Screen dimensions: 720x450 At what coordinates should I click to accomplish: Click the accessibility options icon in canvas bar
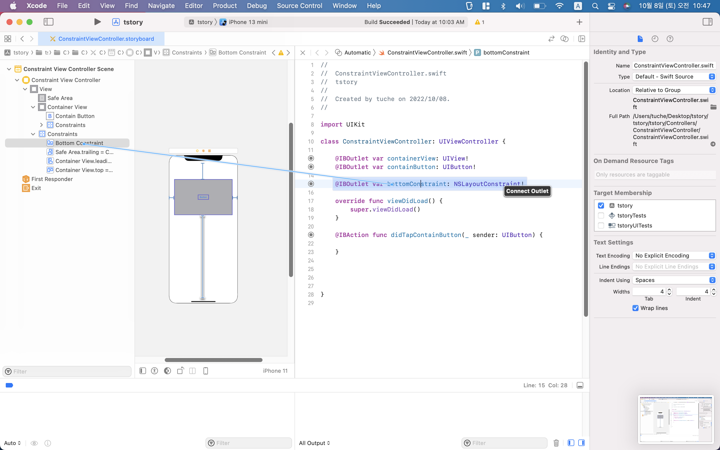click(154, 371)
